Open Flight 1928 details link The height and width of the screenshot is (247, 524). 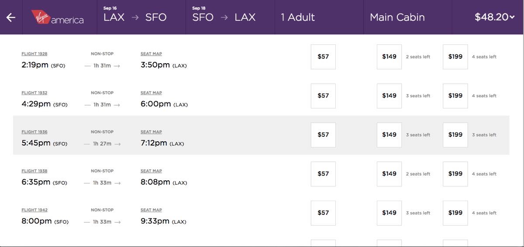[34, 54]
